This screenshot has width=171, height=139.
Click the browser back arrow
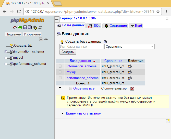[5, 11]
